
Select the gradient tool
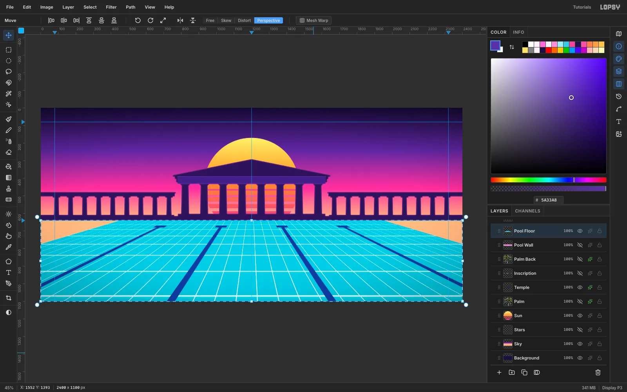tap(8, 178)
